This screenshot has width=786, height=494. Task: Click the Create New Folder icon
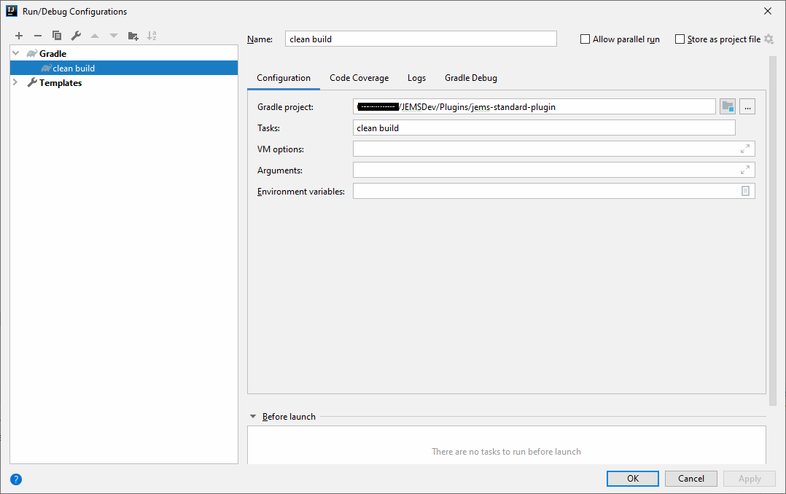tap(133, 36)
